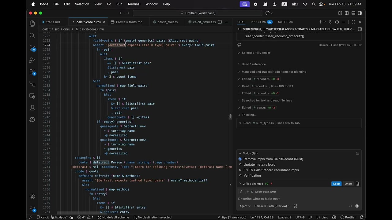
Task: Open the Gemini 3 Flash model picker
Action: click(x=272, y=206)
